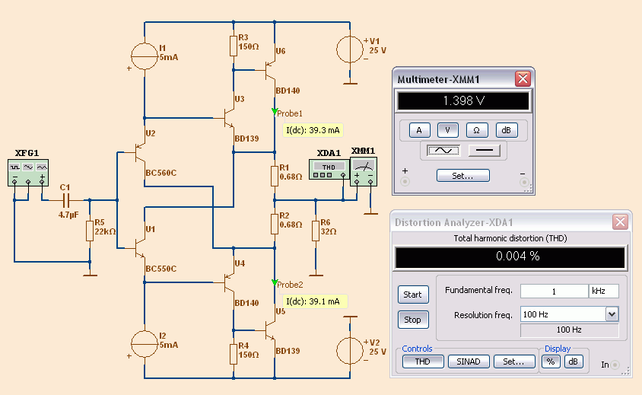The height and width of the screenshot is (395, 642).
Task: Click the distortion analyzer In terminal
Action: pyautogui.click(x=615, y=365)
